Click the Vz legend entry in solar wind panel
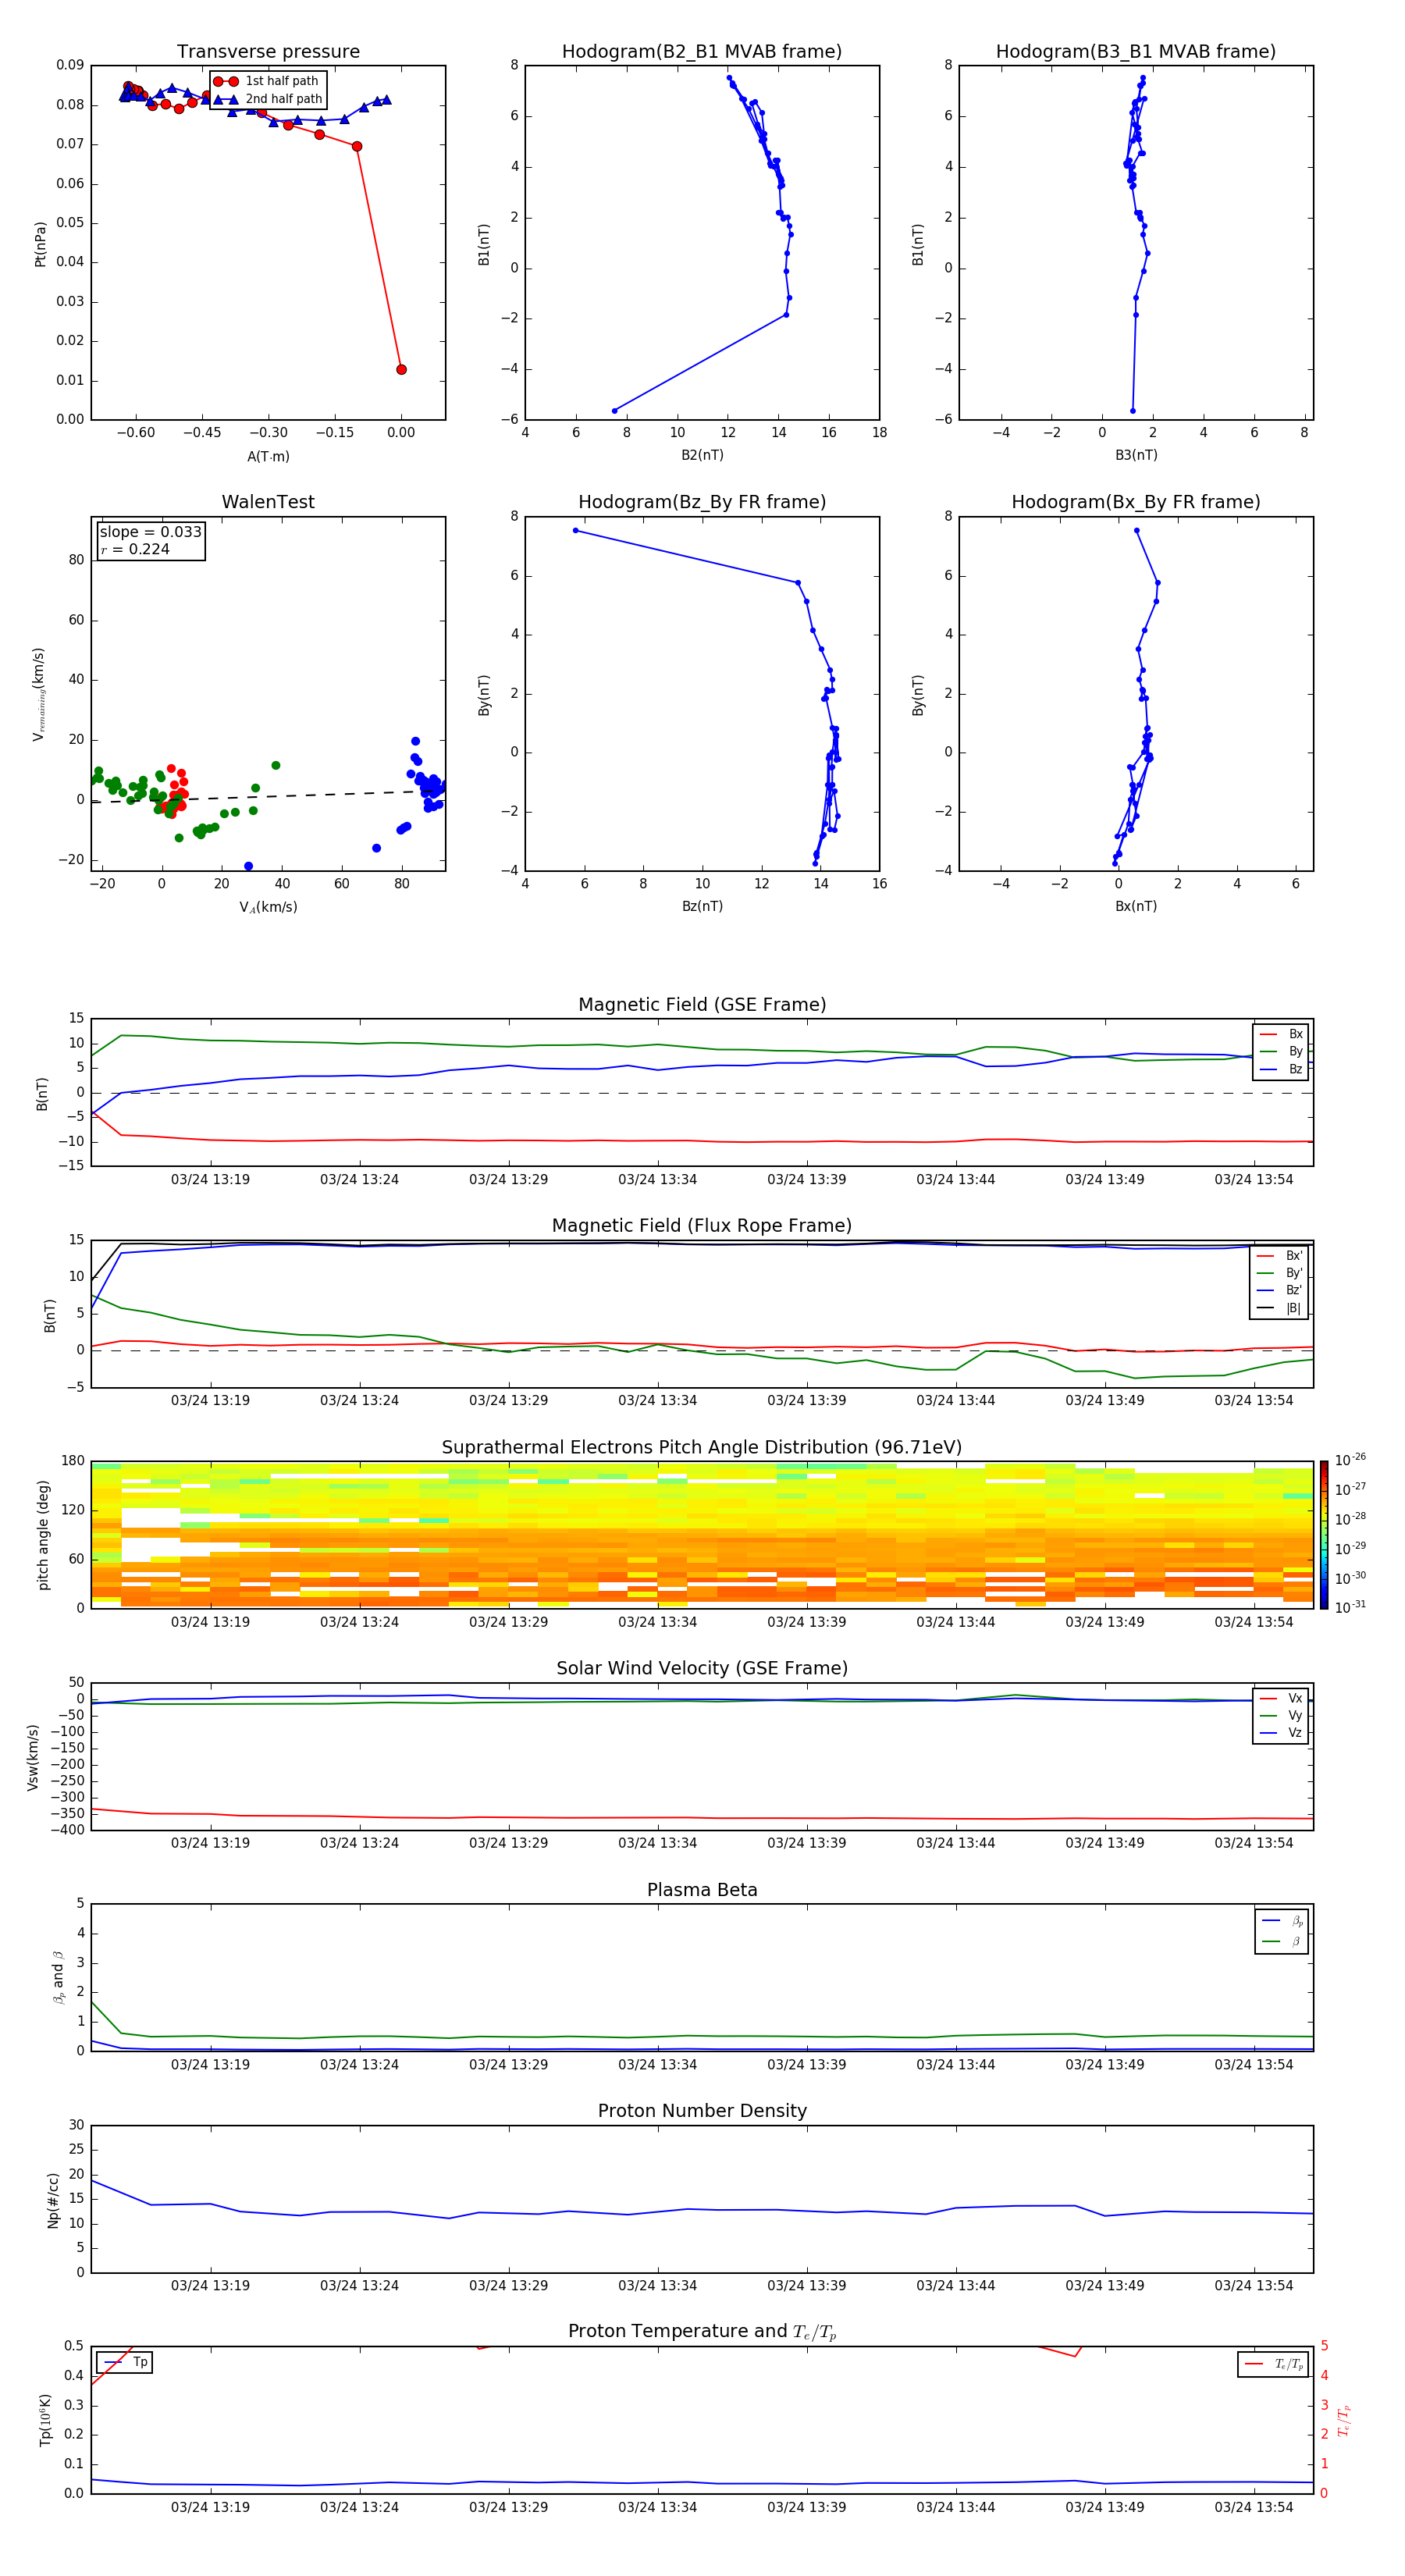Screen dimensions: 1405x2576 point(1281,1733)
